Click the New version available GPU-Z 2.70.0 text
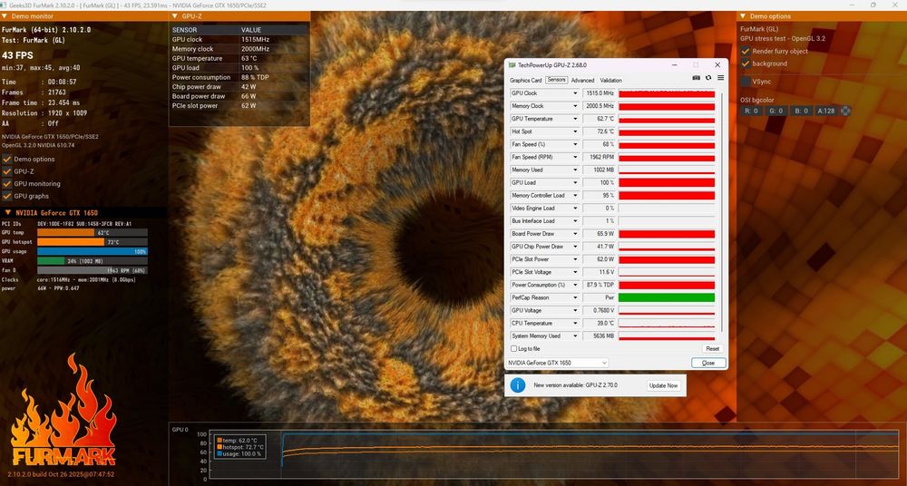Screen dimensions: 907x486 575,384
